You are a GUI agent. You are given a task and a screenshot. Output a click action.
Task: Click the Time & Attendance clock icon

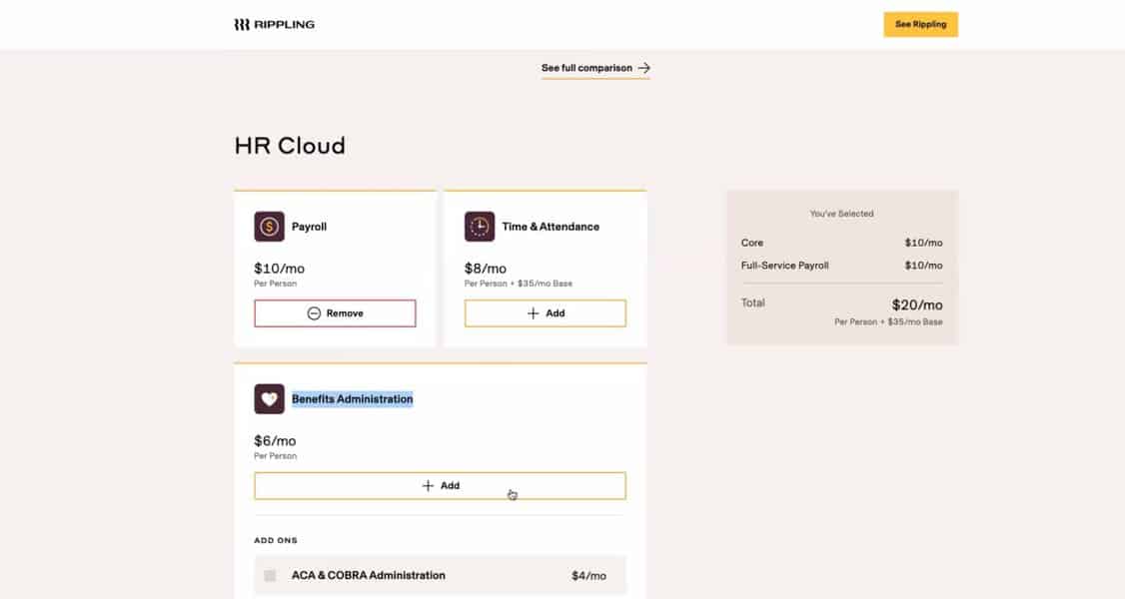pos(480,227)
